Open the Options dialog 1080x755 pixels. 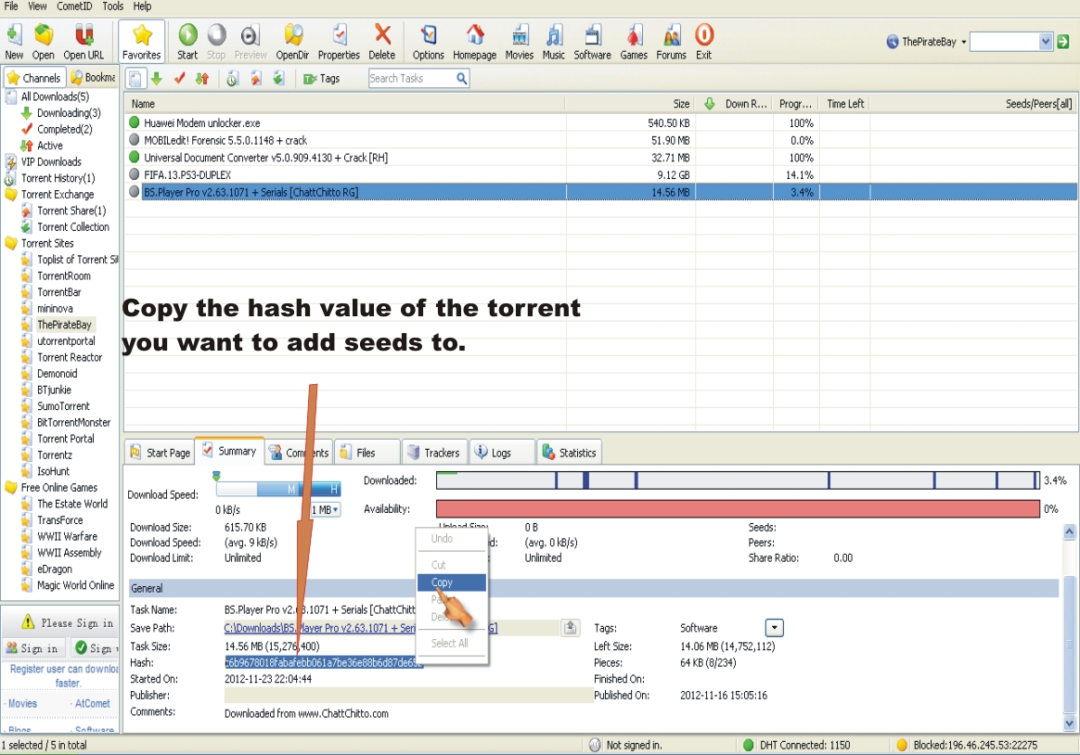[x=429, y=42]
